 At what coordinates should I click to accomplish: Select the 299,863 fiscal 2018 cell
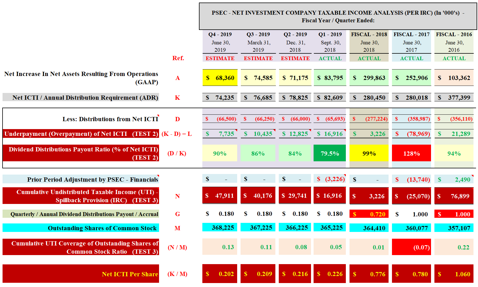coord(369,78)
